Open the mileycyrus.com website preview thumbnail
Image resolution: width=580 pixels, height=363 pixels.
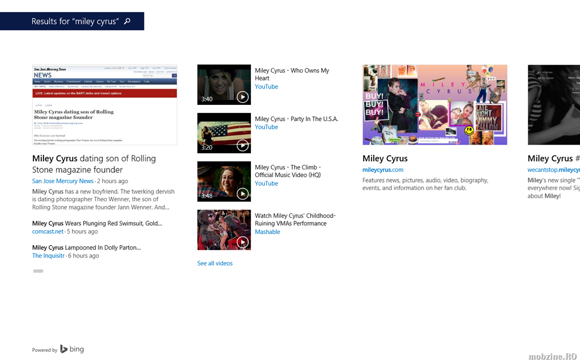434,105
